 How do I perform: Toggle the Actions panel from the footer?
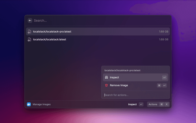(153, 104)
